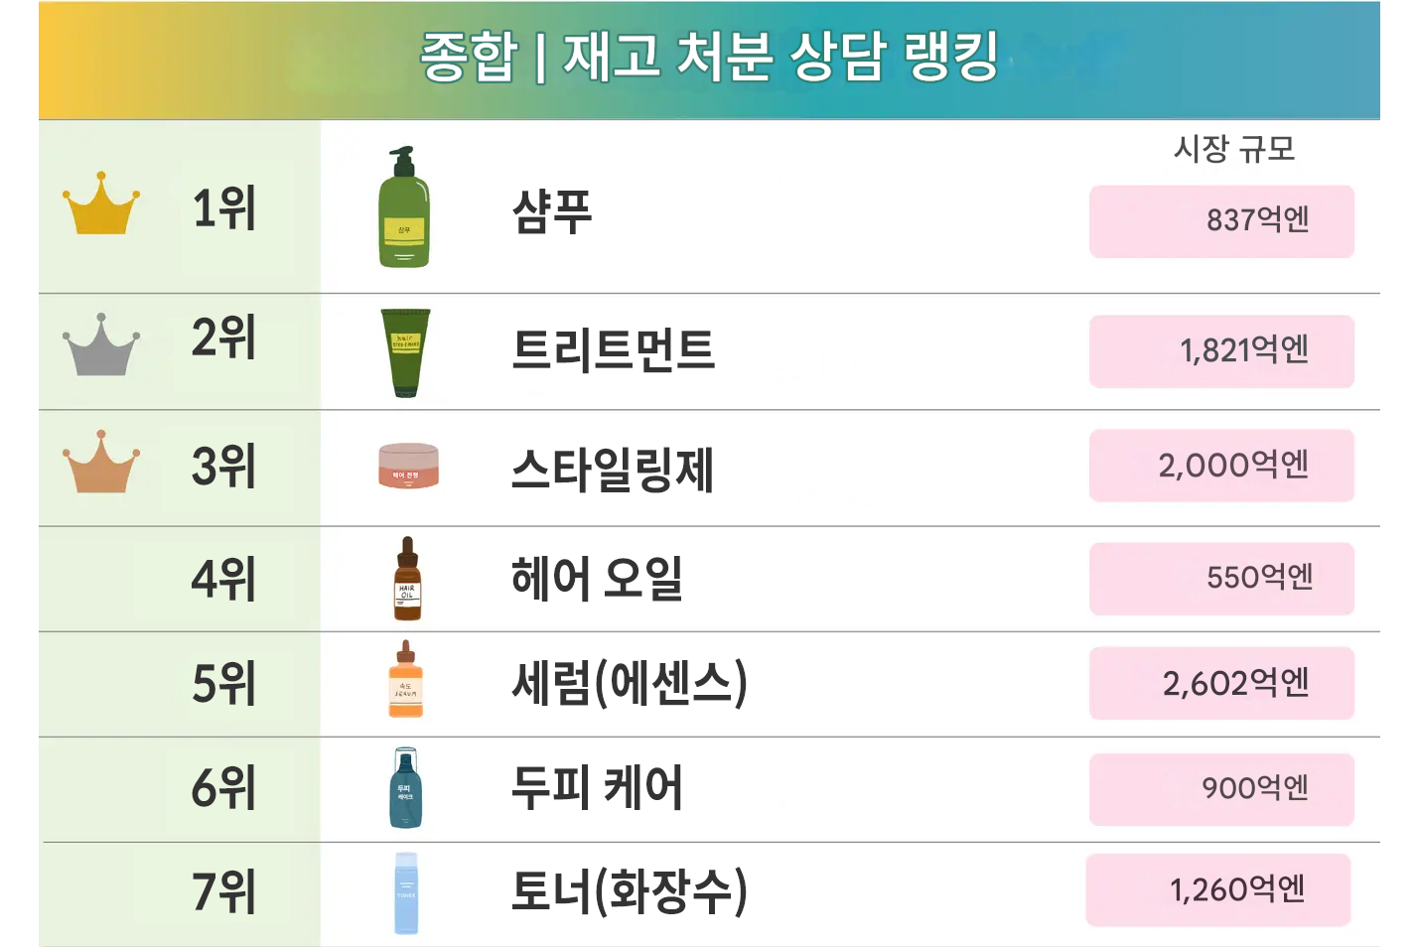Click the pink styling jar icon
Viewport: 1415px width, 947px height.
tap(408, 466)
